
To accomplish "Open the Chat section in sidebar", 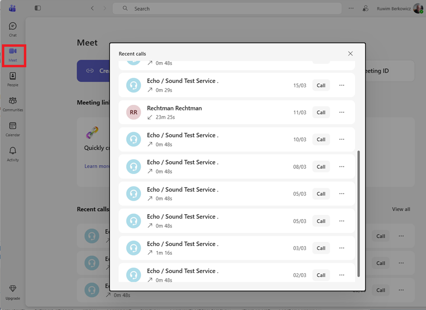I will tap(13, 30).
